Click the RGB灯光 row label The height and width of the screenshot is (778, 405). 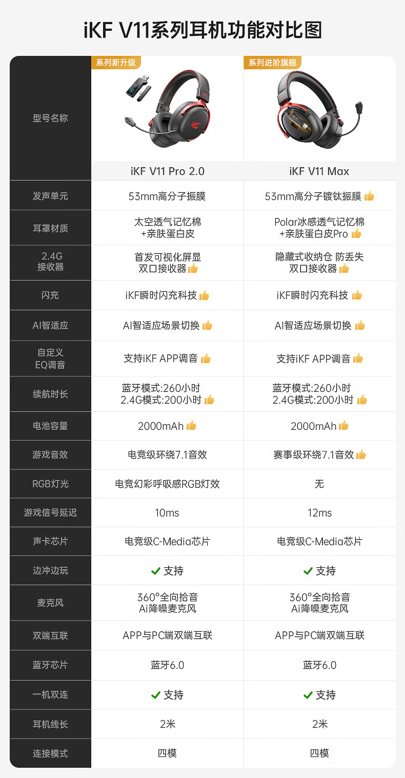[50, 484]
